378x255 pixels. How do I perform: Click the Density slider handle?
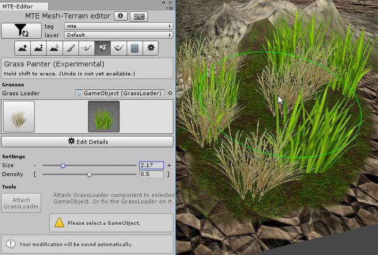click(x=89, y=174)
